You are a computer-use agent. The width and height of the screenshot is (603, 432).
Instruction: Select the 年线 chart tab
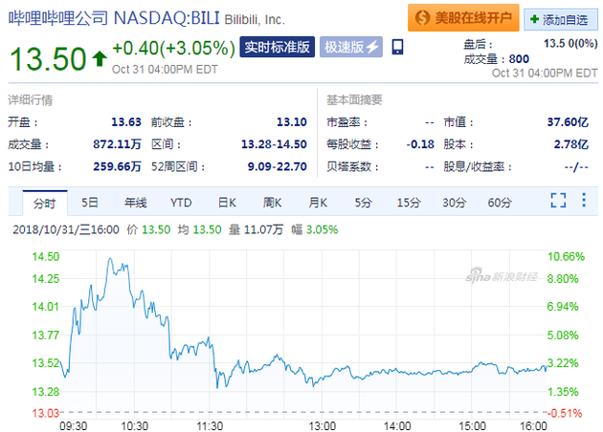[x=135, y=203]
